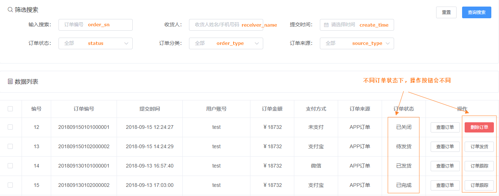The height and width of the screenshot is (196, 499).
Task: Expand the 订单分类 dropdown
Action: 226,43
